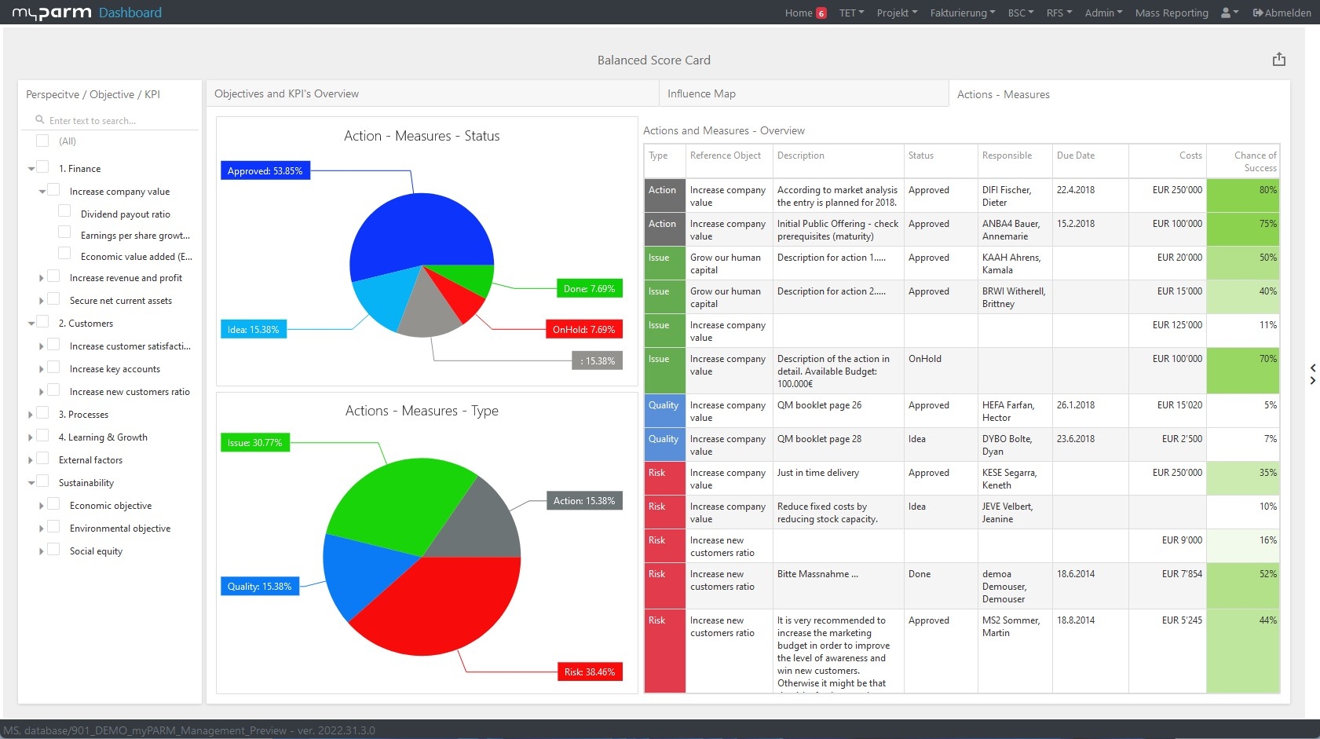Click the search magnifier icon in sidebar

(39, 120)
